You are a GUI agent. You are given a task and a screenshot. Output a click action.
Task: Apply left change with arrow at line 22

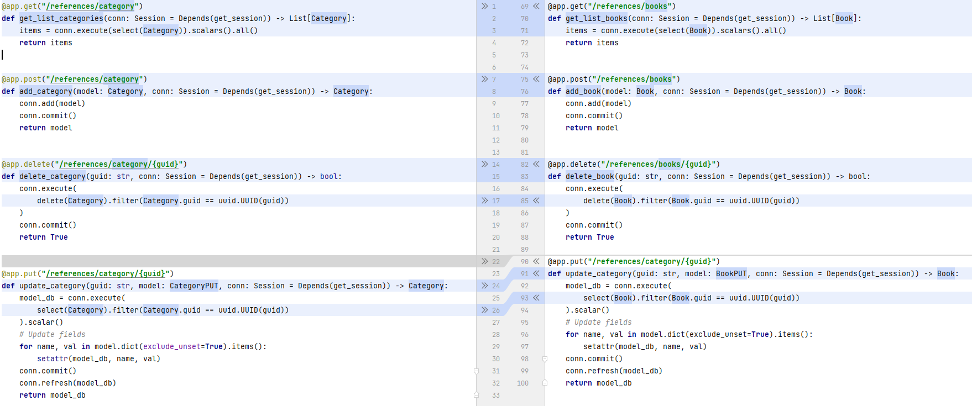pos(484,261)
